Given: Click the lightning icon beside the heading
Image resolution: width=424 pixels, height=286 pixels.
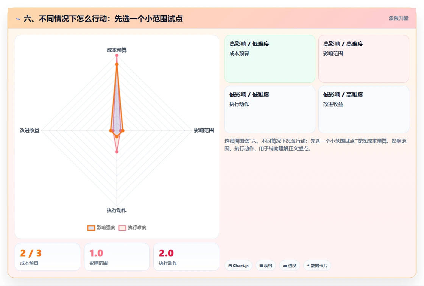Looking at the screenshot, I should click(x=18, y=19).
